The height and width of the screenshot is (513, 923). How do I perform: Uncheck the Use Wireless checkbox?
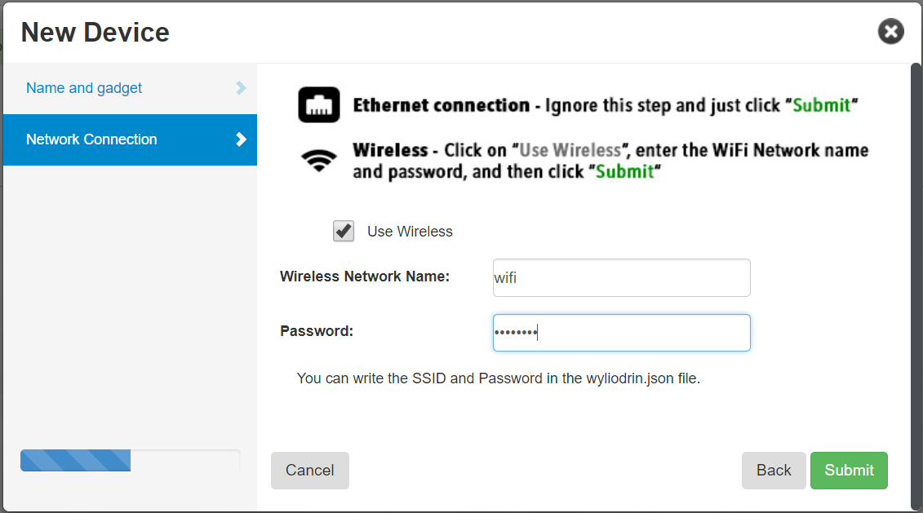point(344,232)
